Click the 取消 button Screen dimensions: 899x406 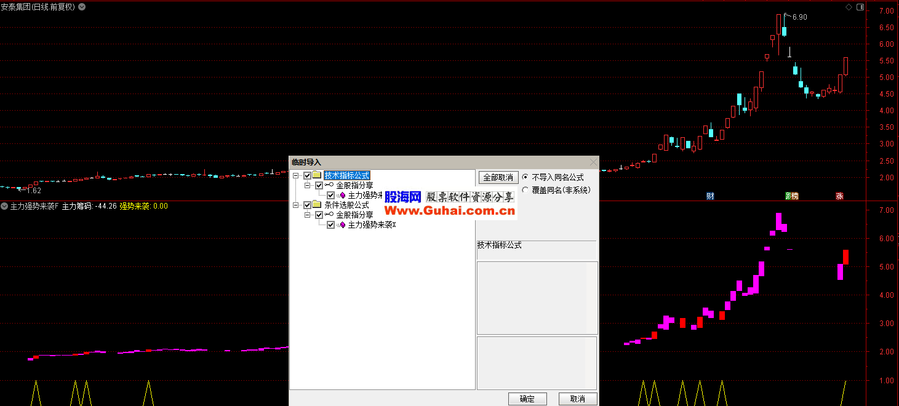point(578,399)
